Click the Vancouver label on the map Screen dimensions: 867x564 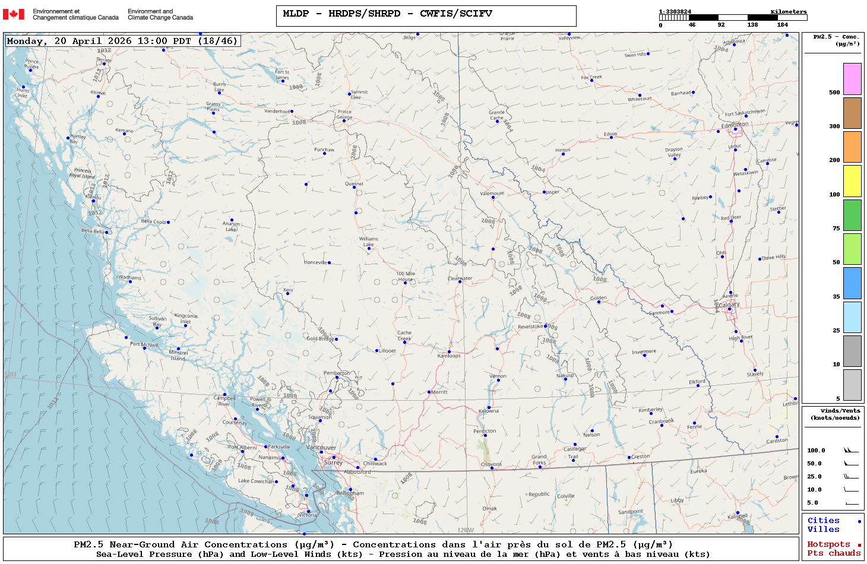coord(321,448)
